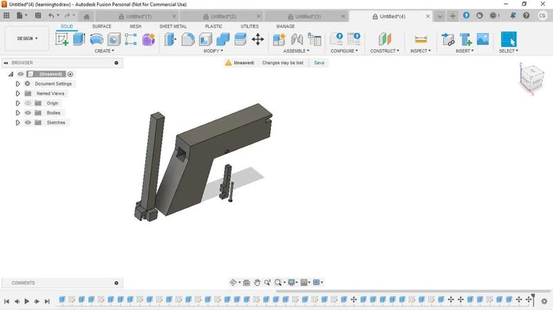
Task: Select the Move/Copy tool
Action: pos(258,39)
